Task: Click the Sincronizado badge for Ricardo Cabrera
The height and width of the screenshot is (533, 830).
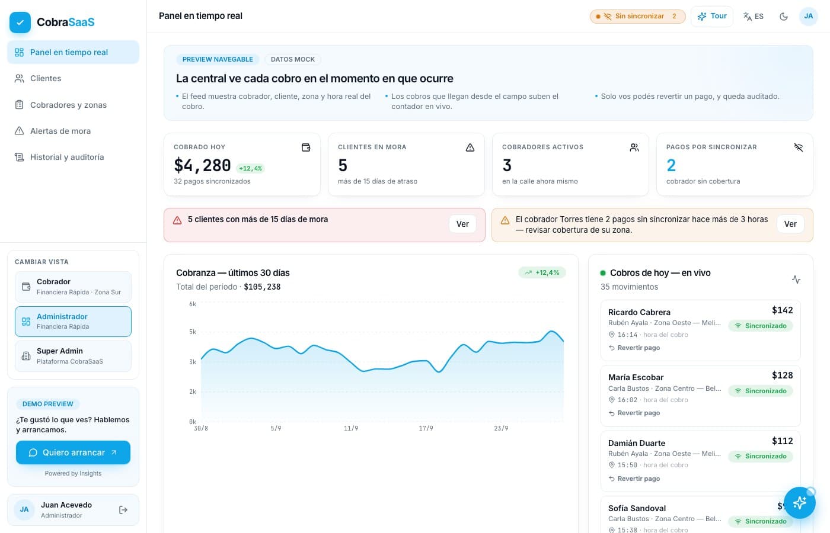Action: pos(761,326)
